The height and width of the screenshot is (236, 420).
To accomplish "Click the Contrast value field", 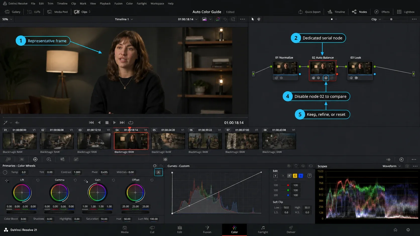I will (x=77, y=172).
